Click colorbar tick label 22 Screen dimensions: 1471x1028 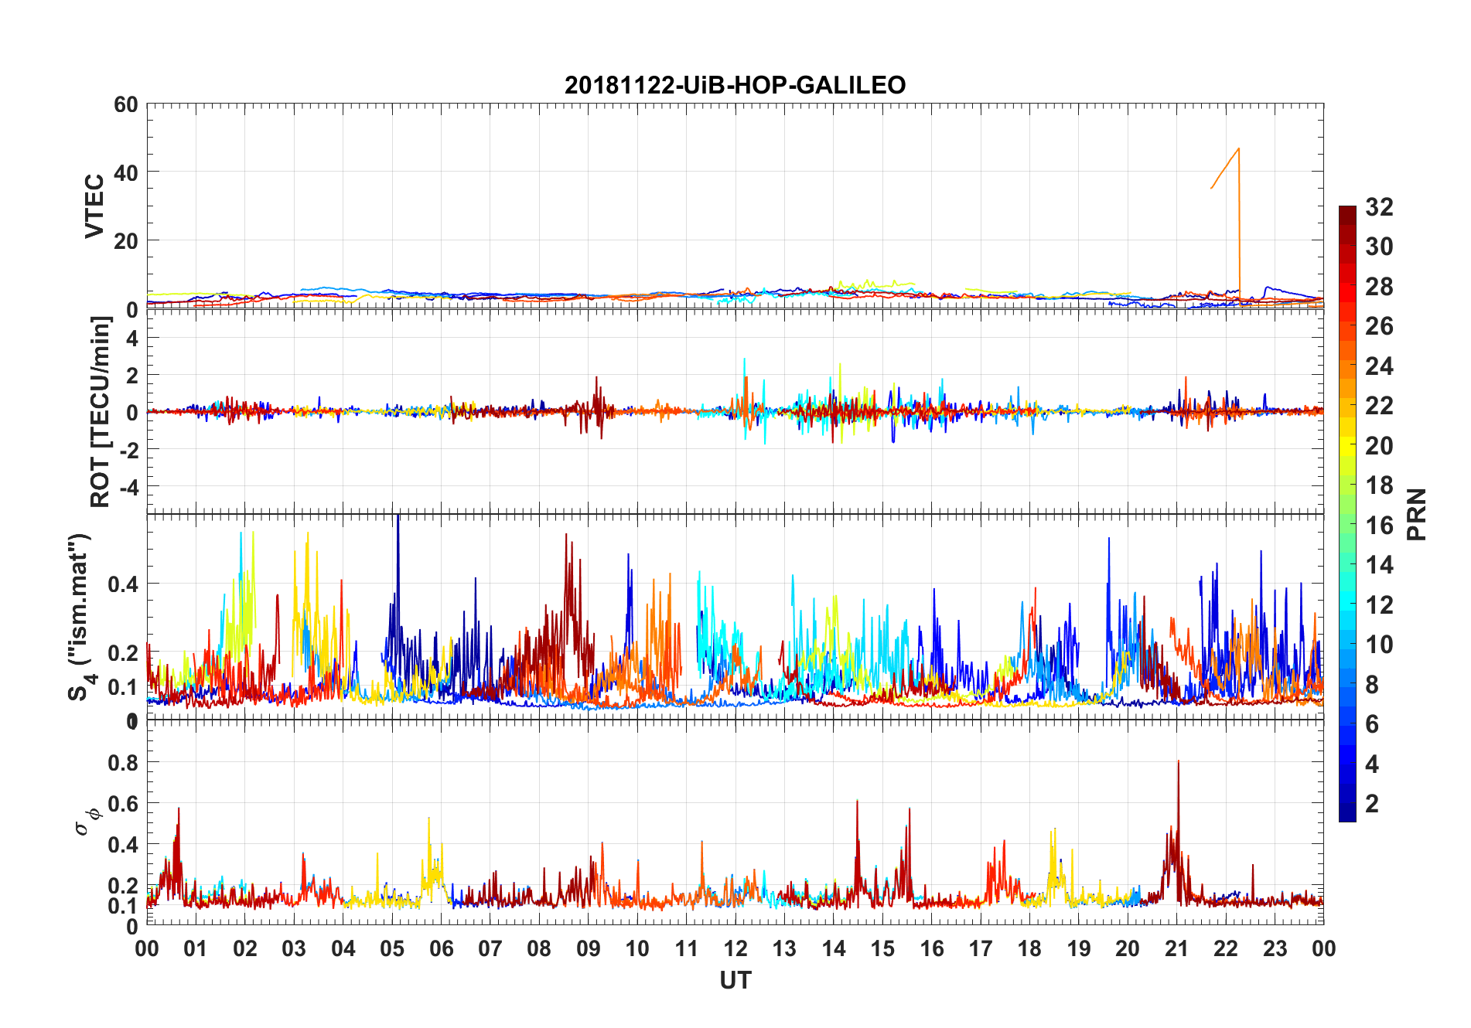click(1380, 406)
